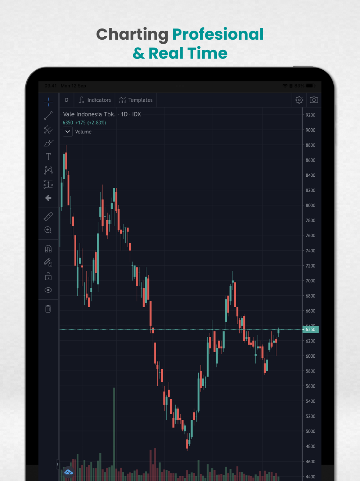Image resolution: width=360 pixels, height=481 pixels.
Task: Open the Indicators menu
Action: (95, 100)
